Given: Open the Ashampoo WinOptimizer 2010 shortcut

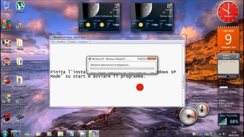Looking at the screenshot, I should (x=6, y=64).
